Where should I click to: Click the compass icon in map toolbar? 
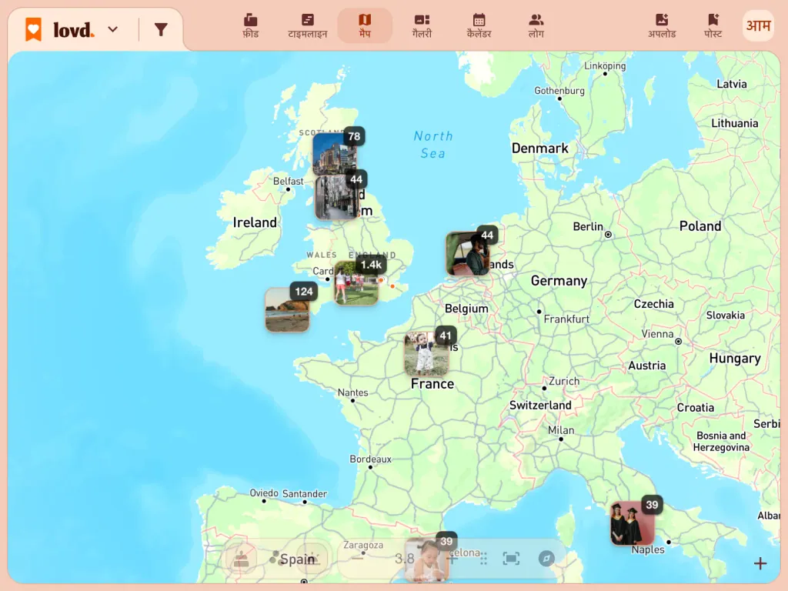coord(546,559)
